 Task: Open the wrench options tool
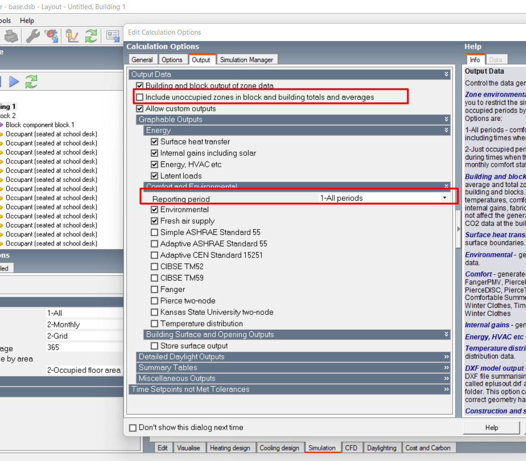click(x=33, y=36)
